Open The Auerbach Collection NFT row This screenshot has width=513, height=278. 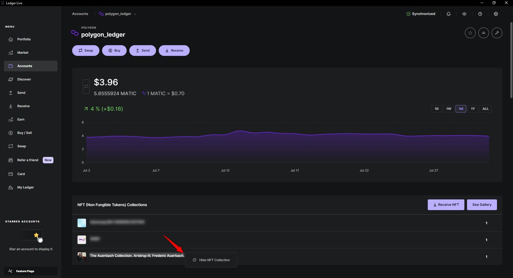pyautogui.click(x=287, y=257)
